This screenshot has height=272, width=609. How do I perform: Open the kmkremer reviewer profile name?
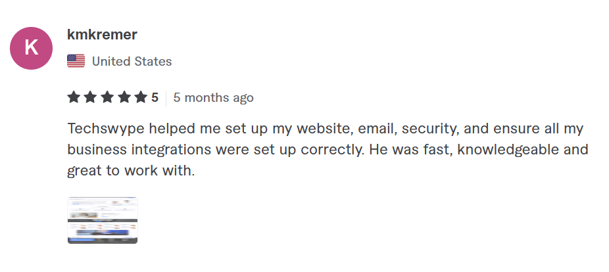tap(102, 34)
